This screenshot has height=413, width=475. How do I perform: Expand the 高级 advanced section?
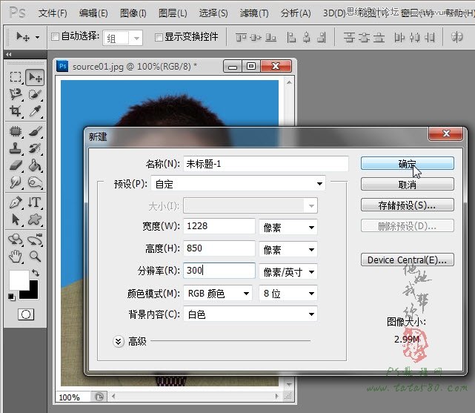[x=119, y=342]
